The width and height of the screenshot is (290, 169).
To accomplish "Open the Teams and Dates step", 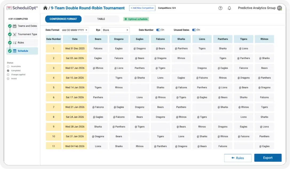I will (22, 26).
